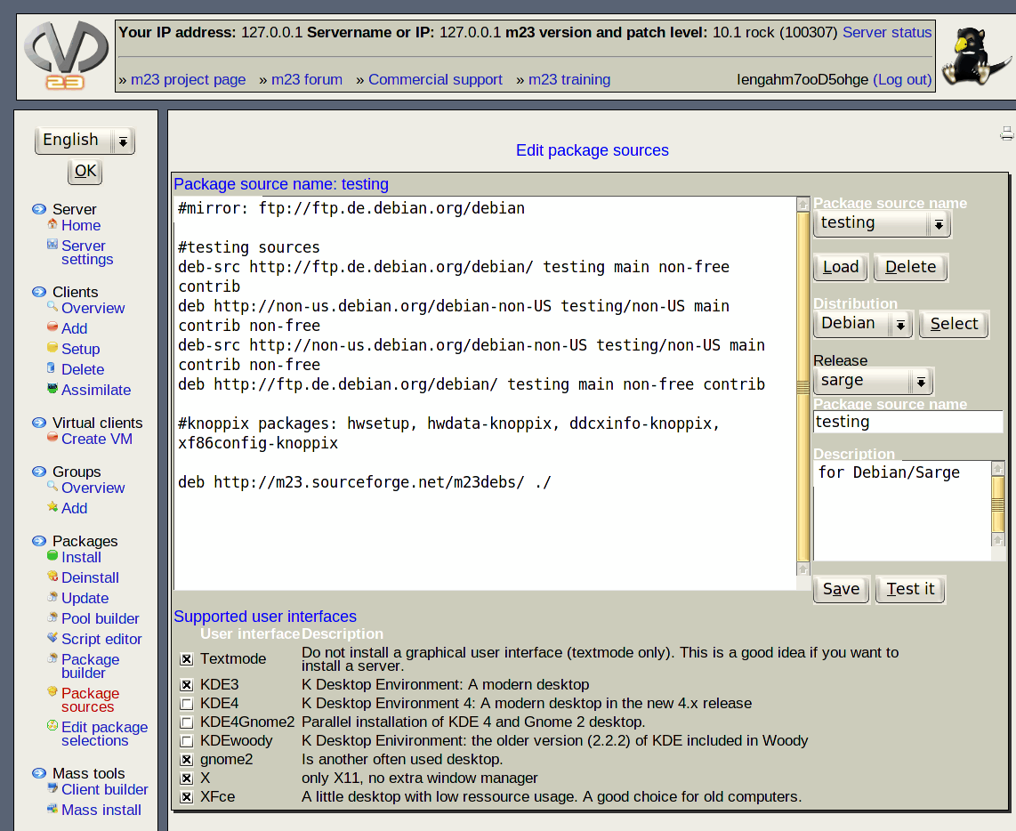Open Package sources in the sidebar menu
Image resolution: width=1016 pixels, height=831 pixels.
[x=90, y=699]
